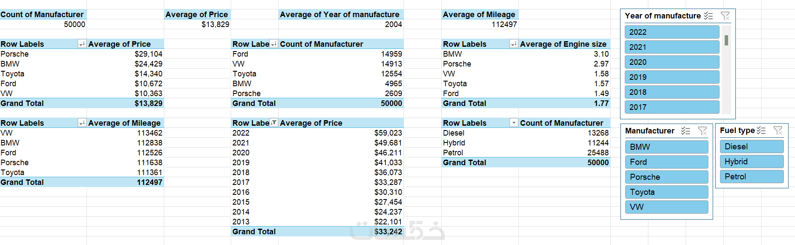Select 2016 average price $30,310
The height and width of the screenshot is (245, 795).
341,192
